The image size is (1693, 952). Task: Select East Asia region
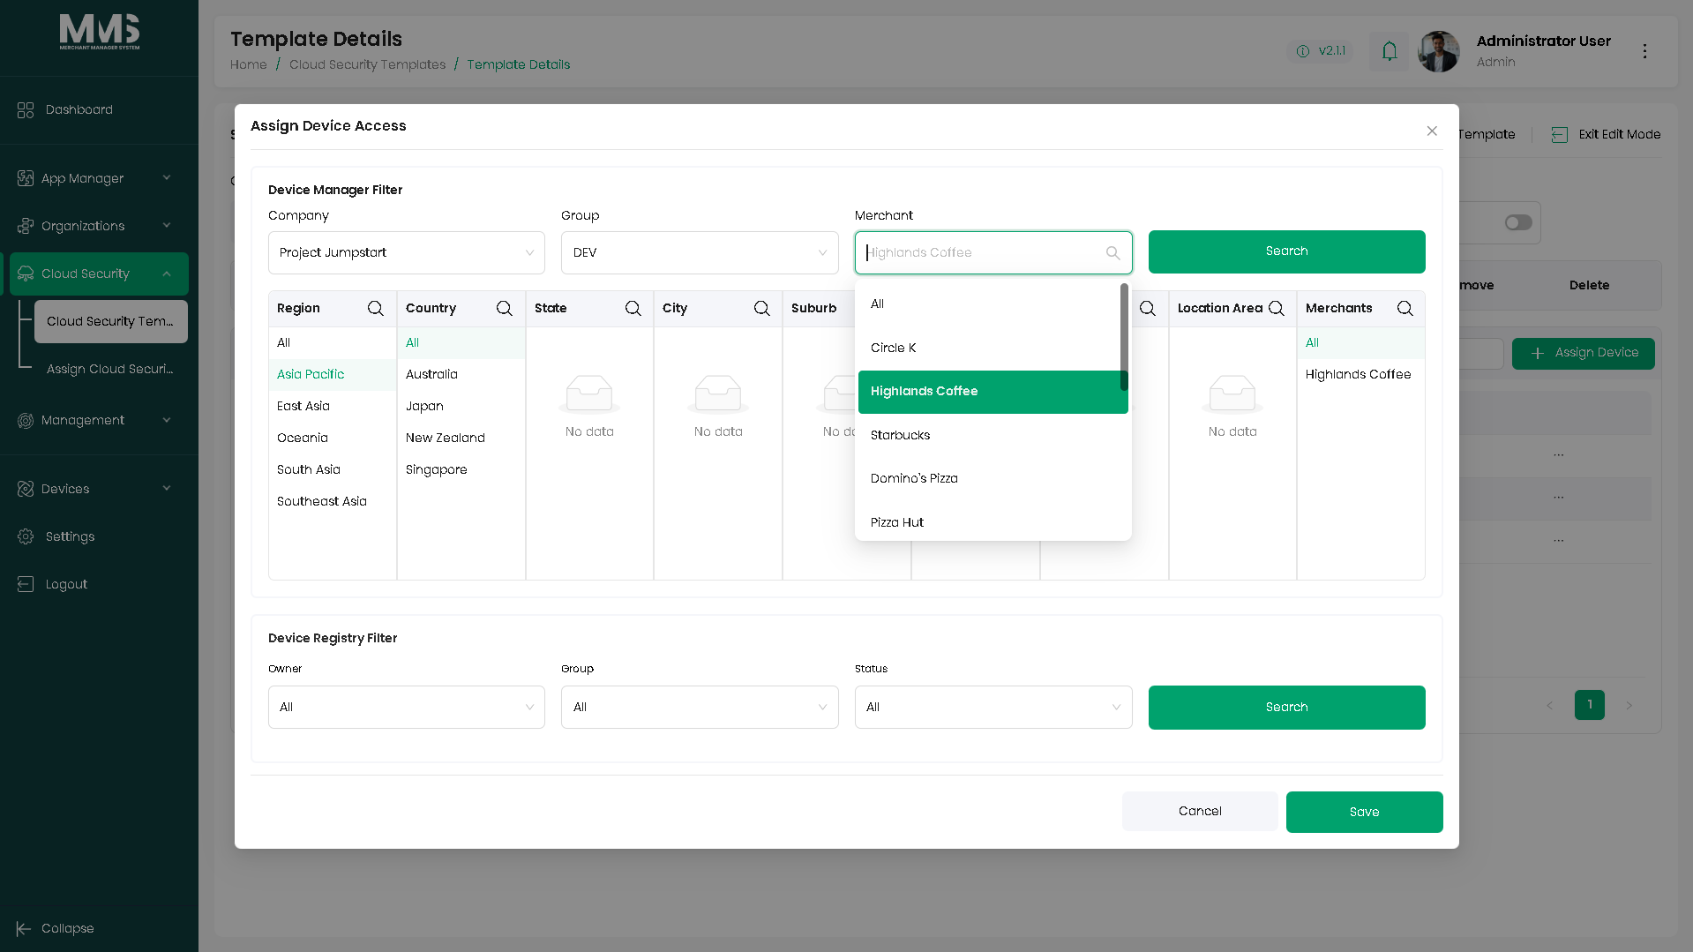333,407
